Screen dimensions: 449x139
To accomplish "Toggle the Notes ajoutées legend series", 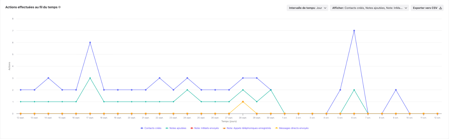I will 176,128.
